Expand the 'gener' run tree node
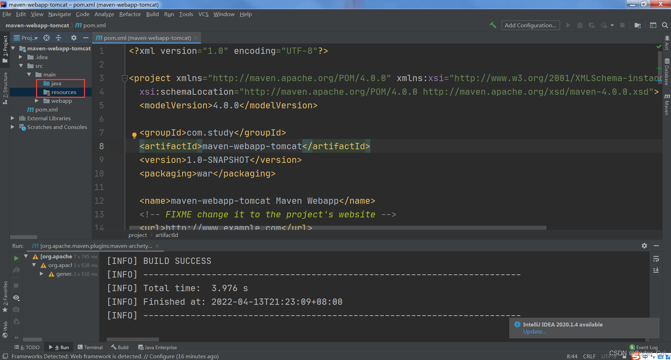Viewport: 671px width, 360px height. point(42,274)
